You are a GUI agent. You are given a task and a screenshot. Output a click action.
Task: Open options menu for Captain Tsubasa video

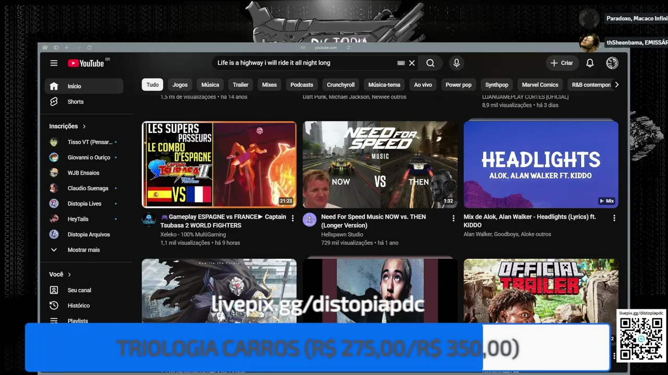point(292,218)
